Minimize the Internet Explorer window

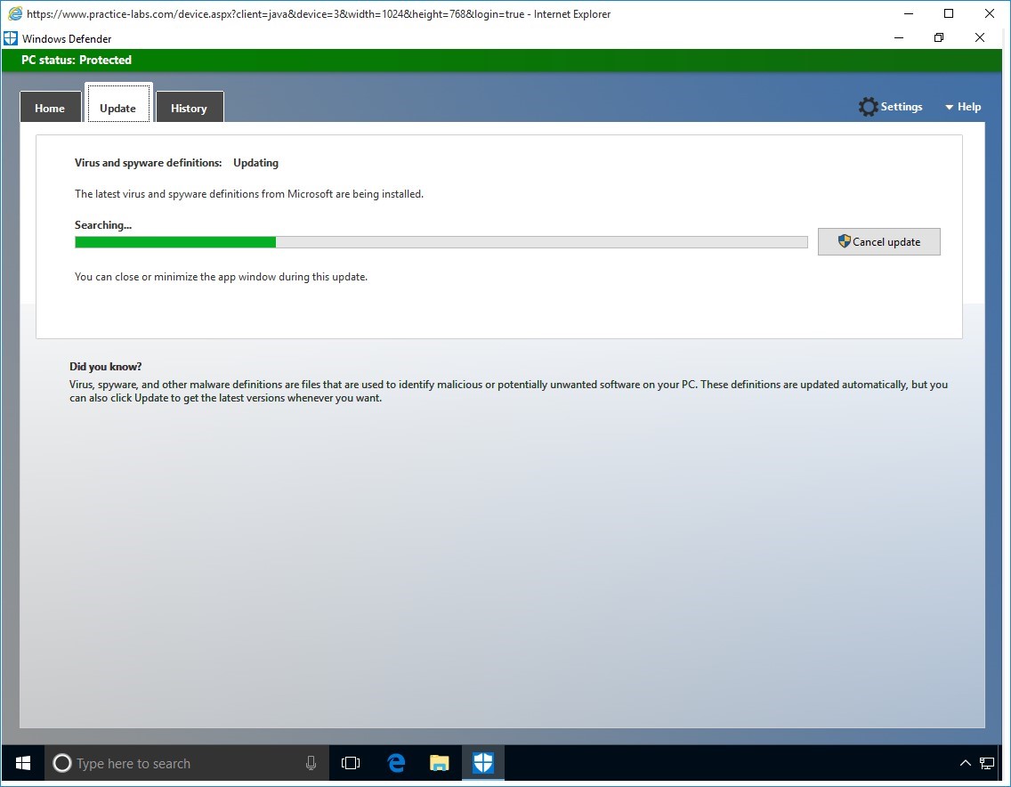tap(909, 13)
